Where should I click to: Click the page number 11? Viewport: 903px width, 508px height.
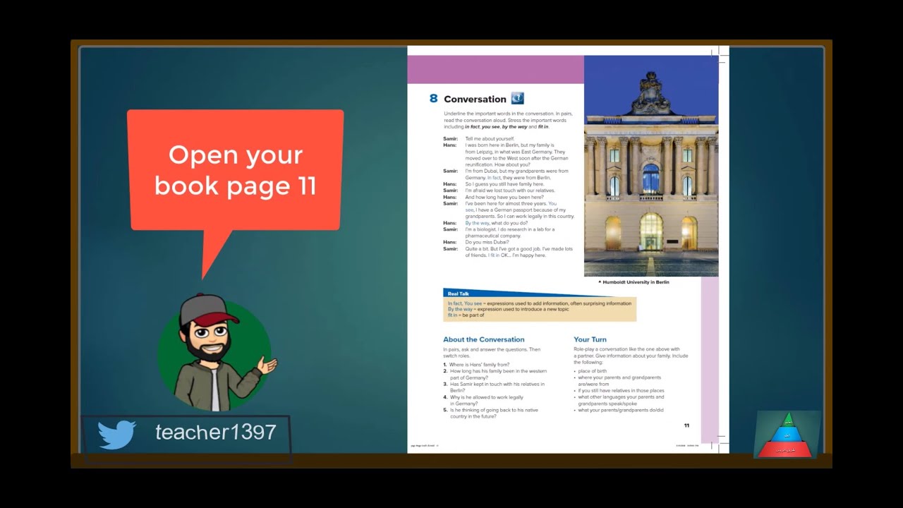686,425
